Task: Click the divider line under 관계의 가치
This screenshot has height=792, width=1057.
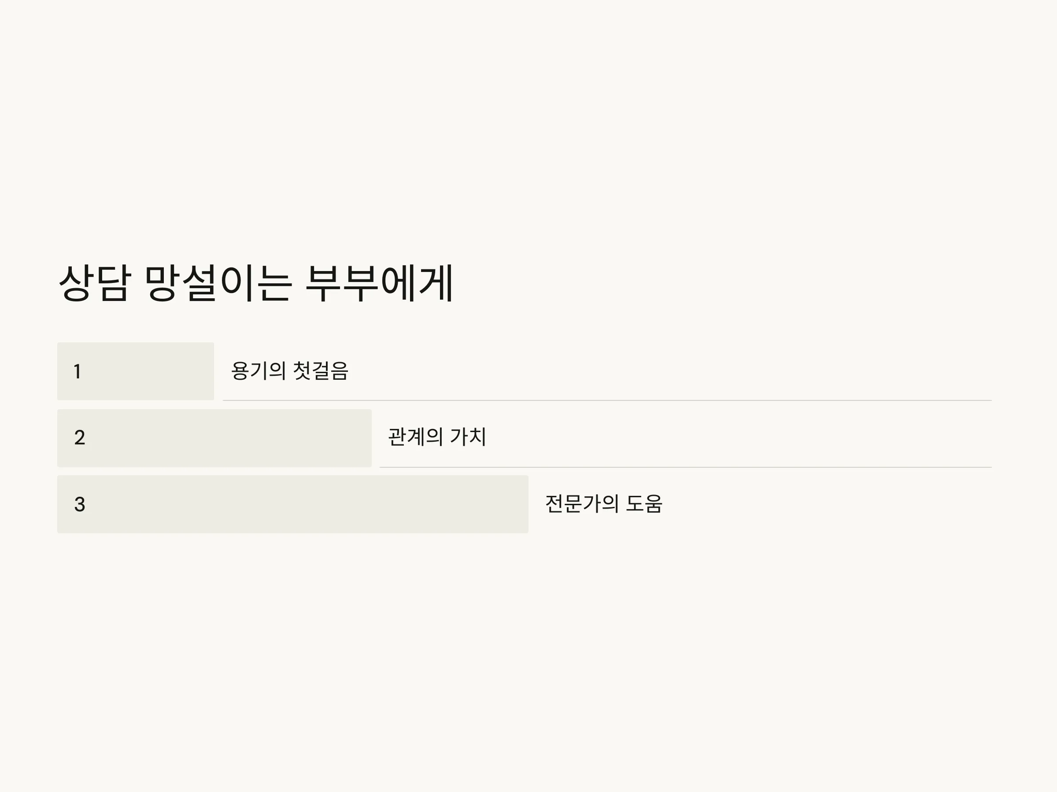Action: tap(685, 467)
